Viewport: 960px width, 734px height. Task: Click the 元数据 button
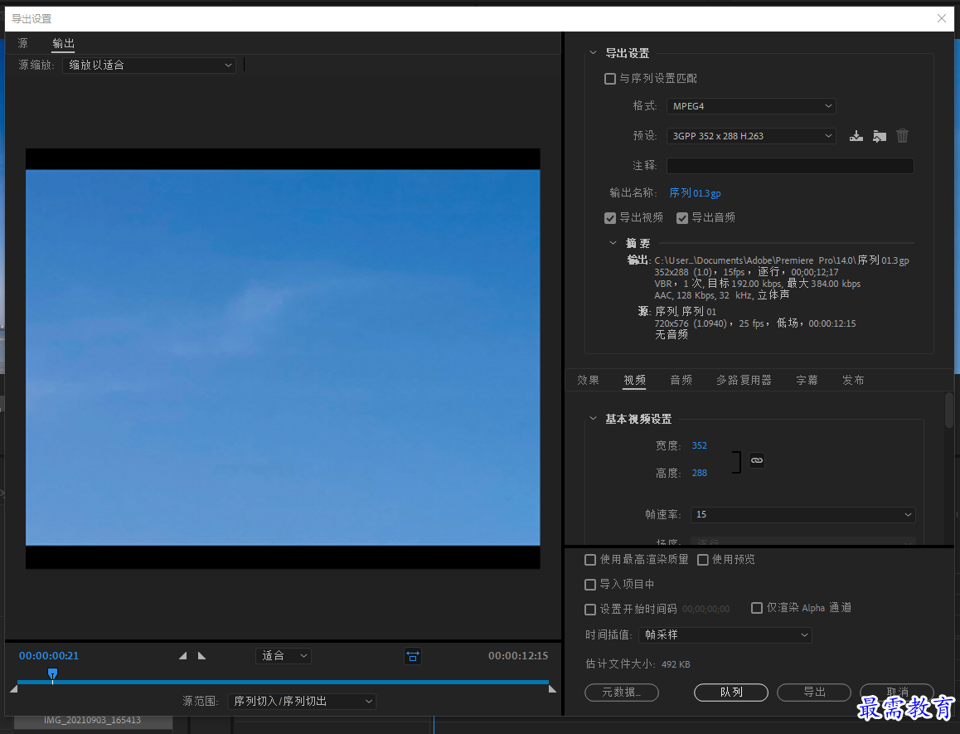pyautogui.click(x=622, y=693)
